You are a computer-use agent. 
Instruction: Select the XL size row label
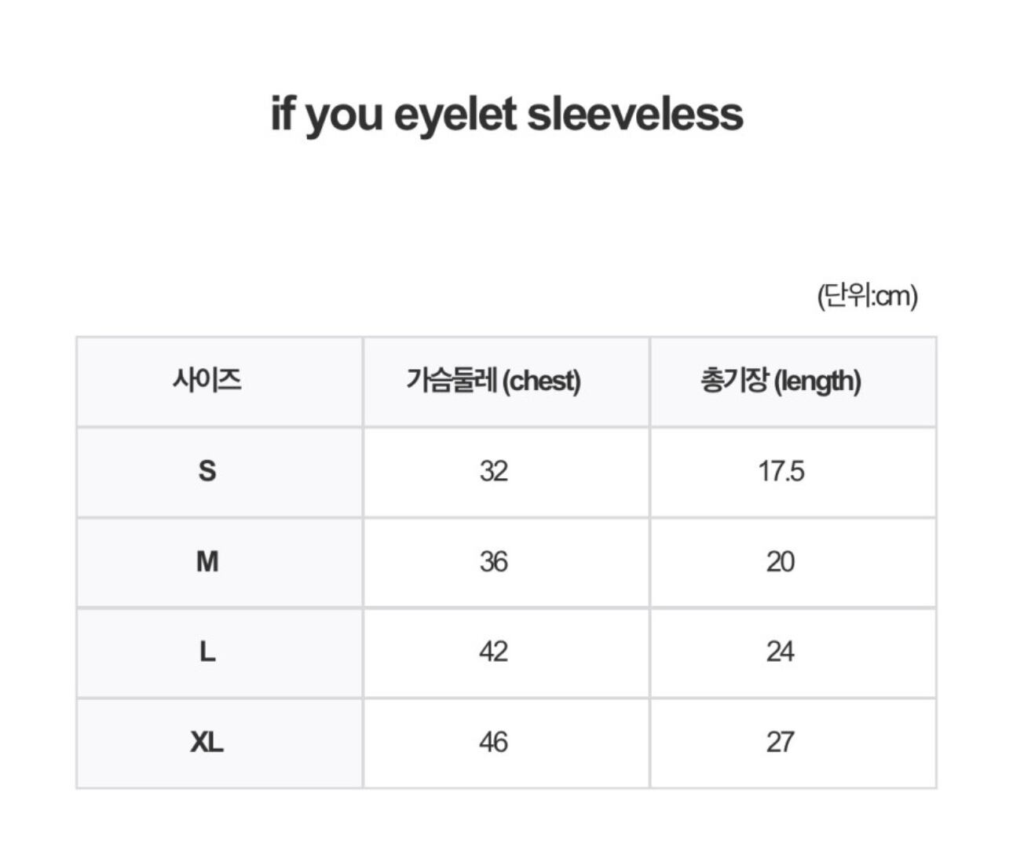tap(207, 742)
